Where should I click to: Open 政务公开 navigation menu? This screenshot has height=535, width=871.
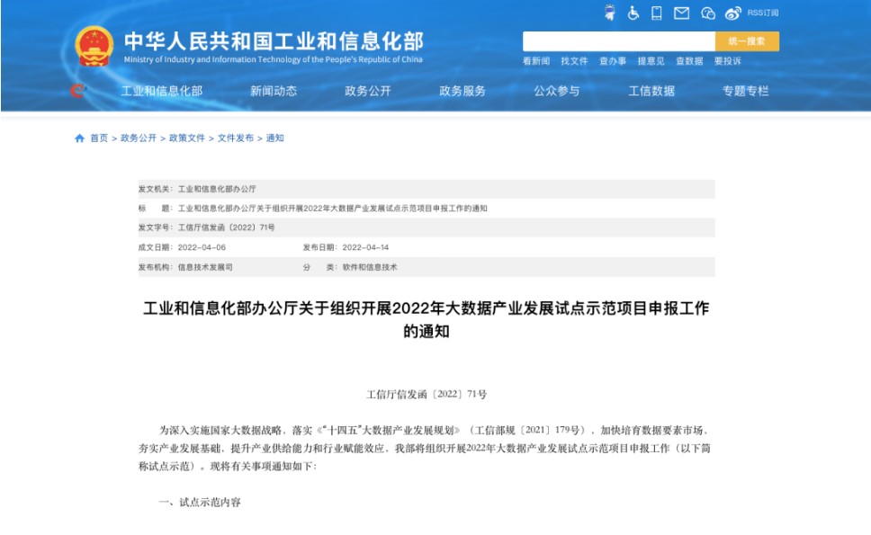coord(368,91)
